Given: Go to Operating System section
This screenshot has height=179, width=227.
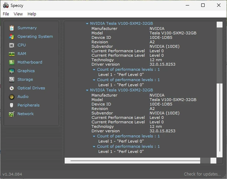Looking at the screenshot, I should (35, 36).
